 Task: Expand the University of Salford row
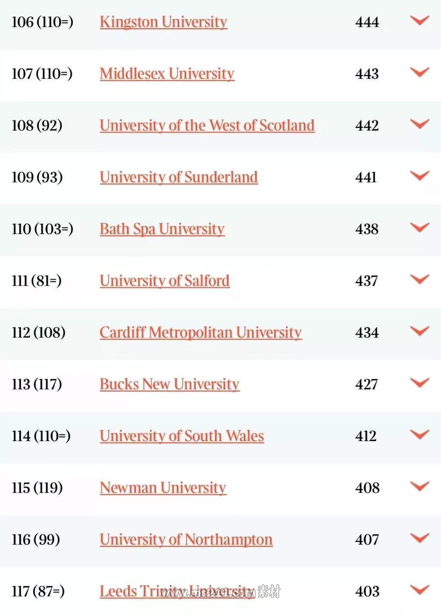tap(419, 279)
